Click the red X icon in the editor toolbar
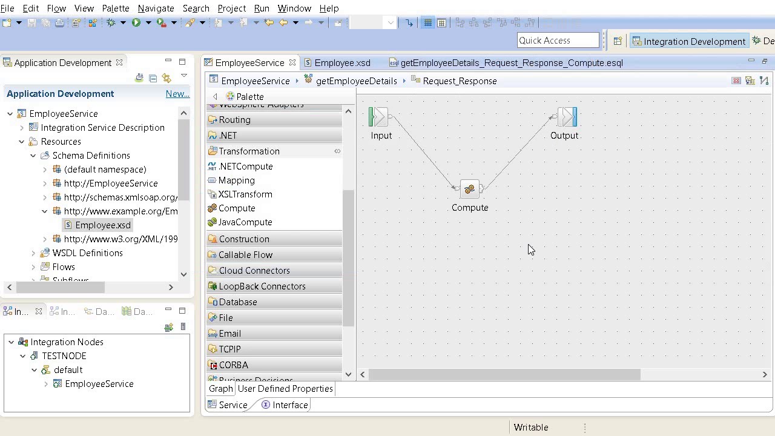 [x=736, y=81]
